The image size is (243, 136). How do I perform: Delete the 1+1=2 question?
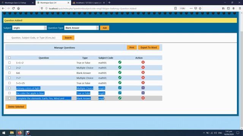[x=143, y=62]
